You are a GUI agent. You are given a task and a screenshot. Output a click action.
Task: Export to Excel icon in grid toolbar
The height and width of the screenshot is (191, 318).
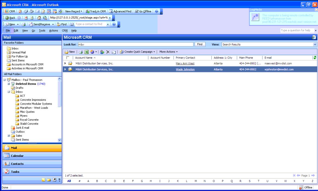(86, 52)
